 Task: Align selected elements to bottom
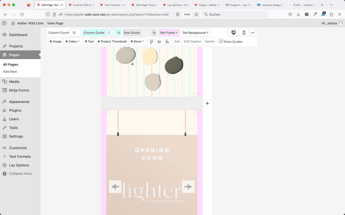167,41
